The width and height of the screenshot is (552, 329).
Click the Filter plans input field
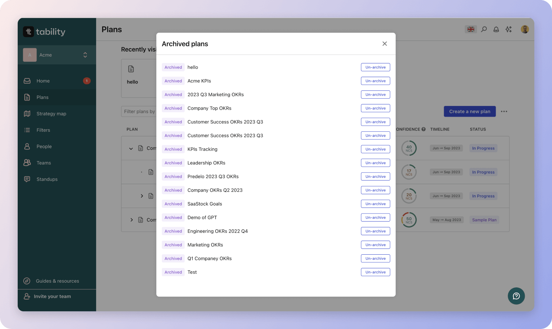tap(139, 112)
